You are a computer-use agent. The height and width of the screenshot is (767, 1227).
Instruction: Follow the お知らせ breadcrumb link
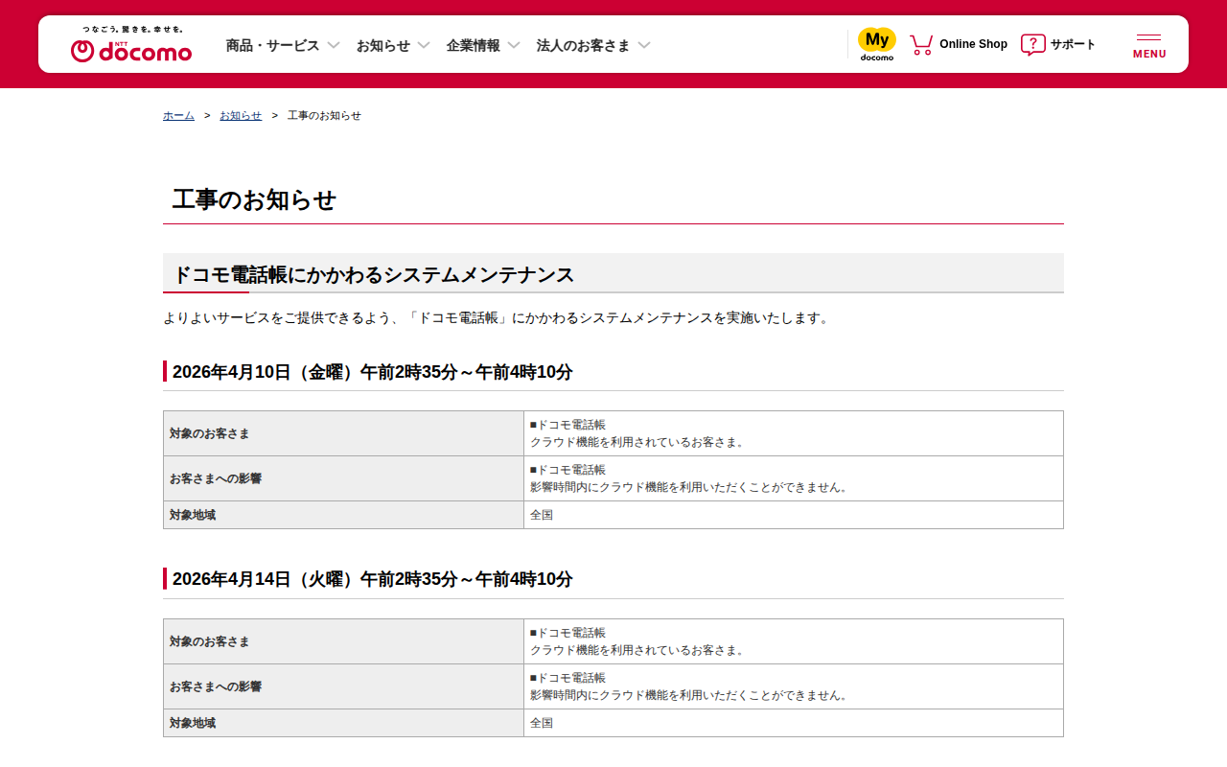(x=241, y=115)
